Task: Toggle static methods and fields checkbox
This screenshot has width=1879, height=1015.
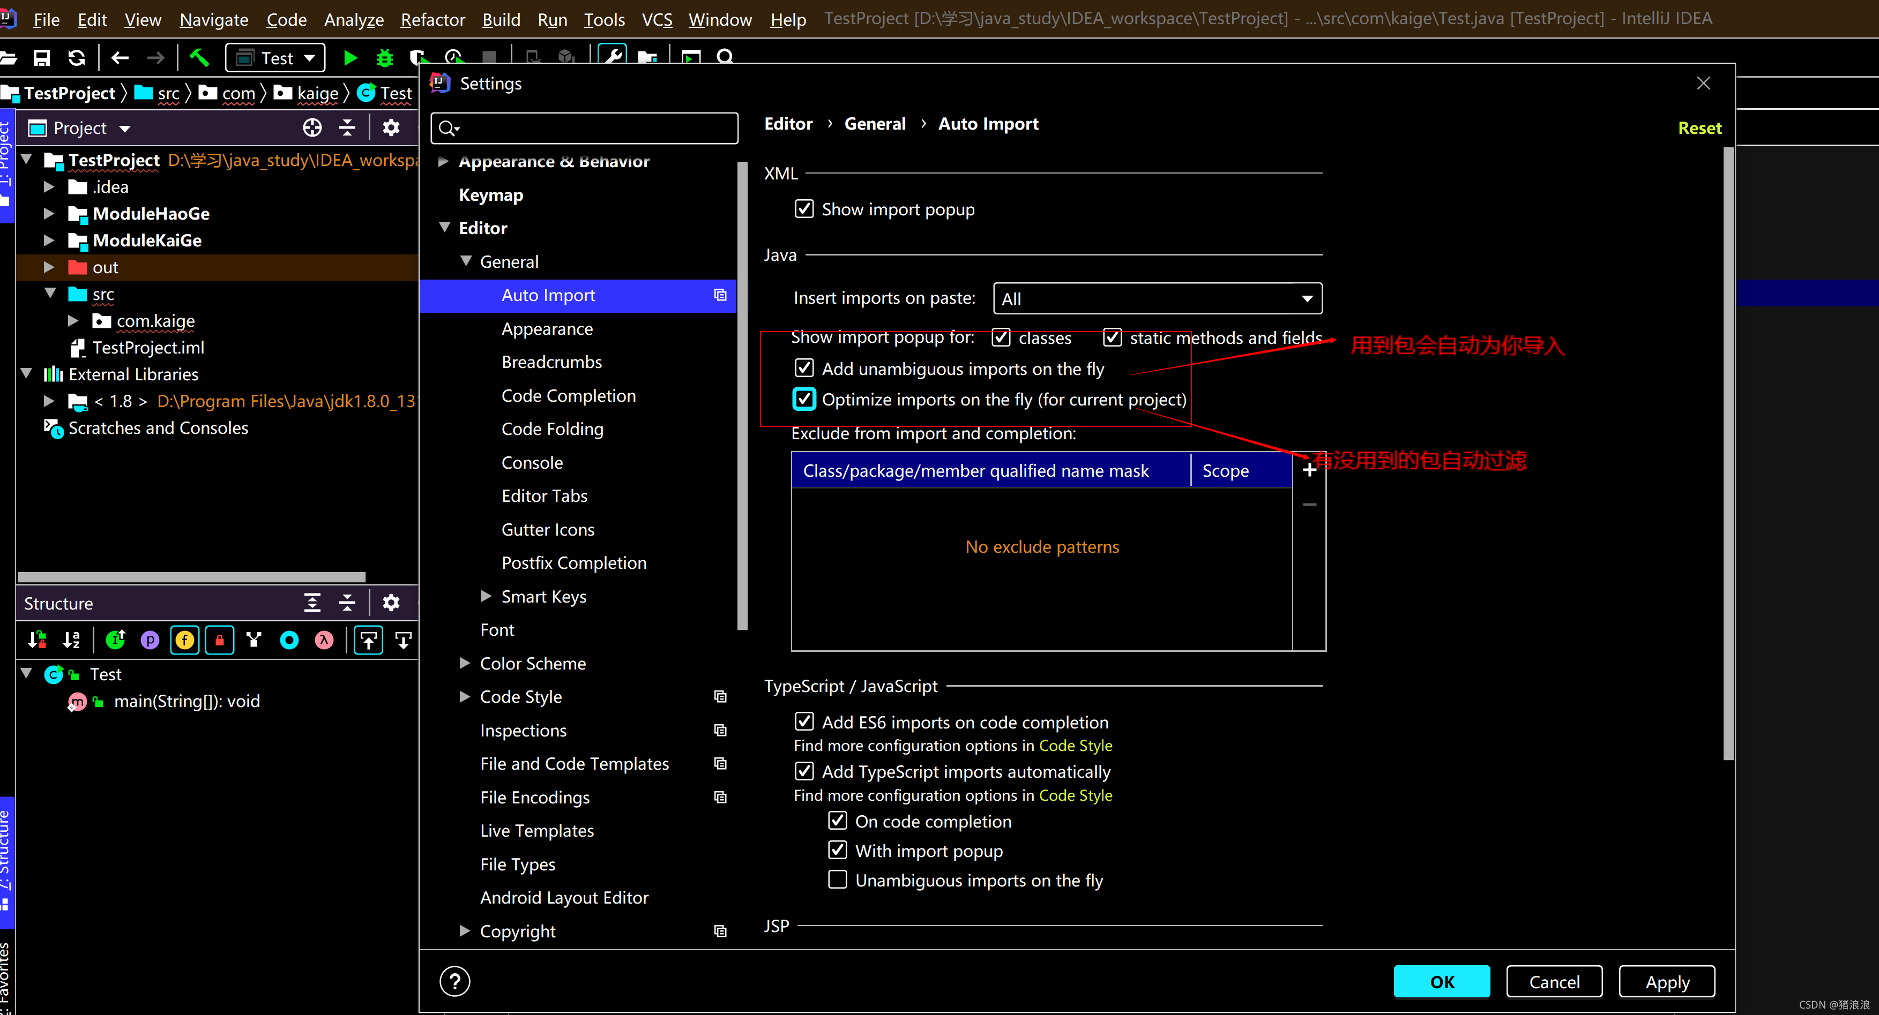Action: pyautogui.click(x=1113, y=337)
